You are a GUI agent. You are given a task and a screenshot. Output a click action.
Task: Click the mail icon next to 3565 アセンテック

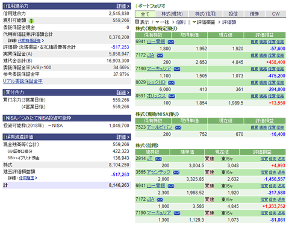point(176,173)
